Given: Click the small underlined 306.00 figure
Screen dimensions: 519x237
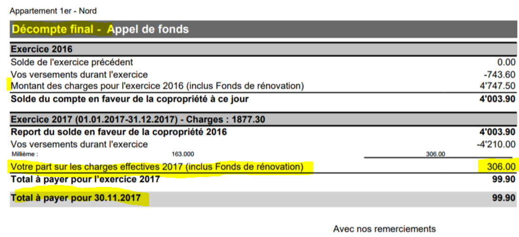Looking at the screenshot, I should tap(435, 154).
